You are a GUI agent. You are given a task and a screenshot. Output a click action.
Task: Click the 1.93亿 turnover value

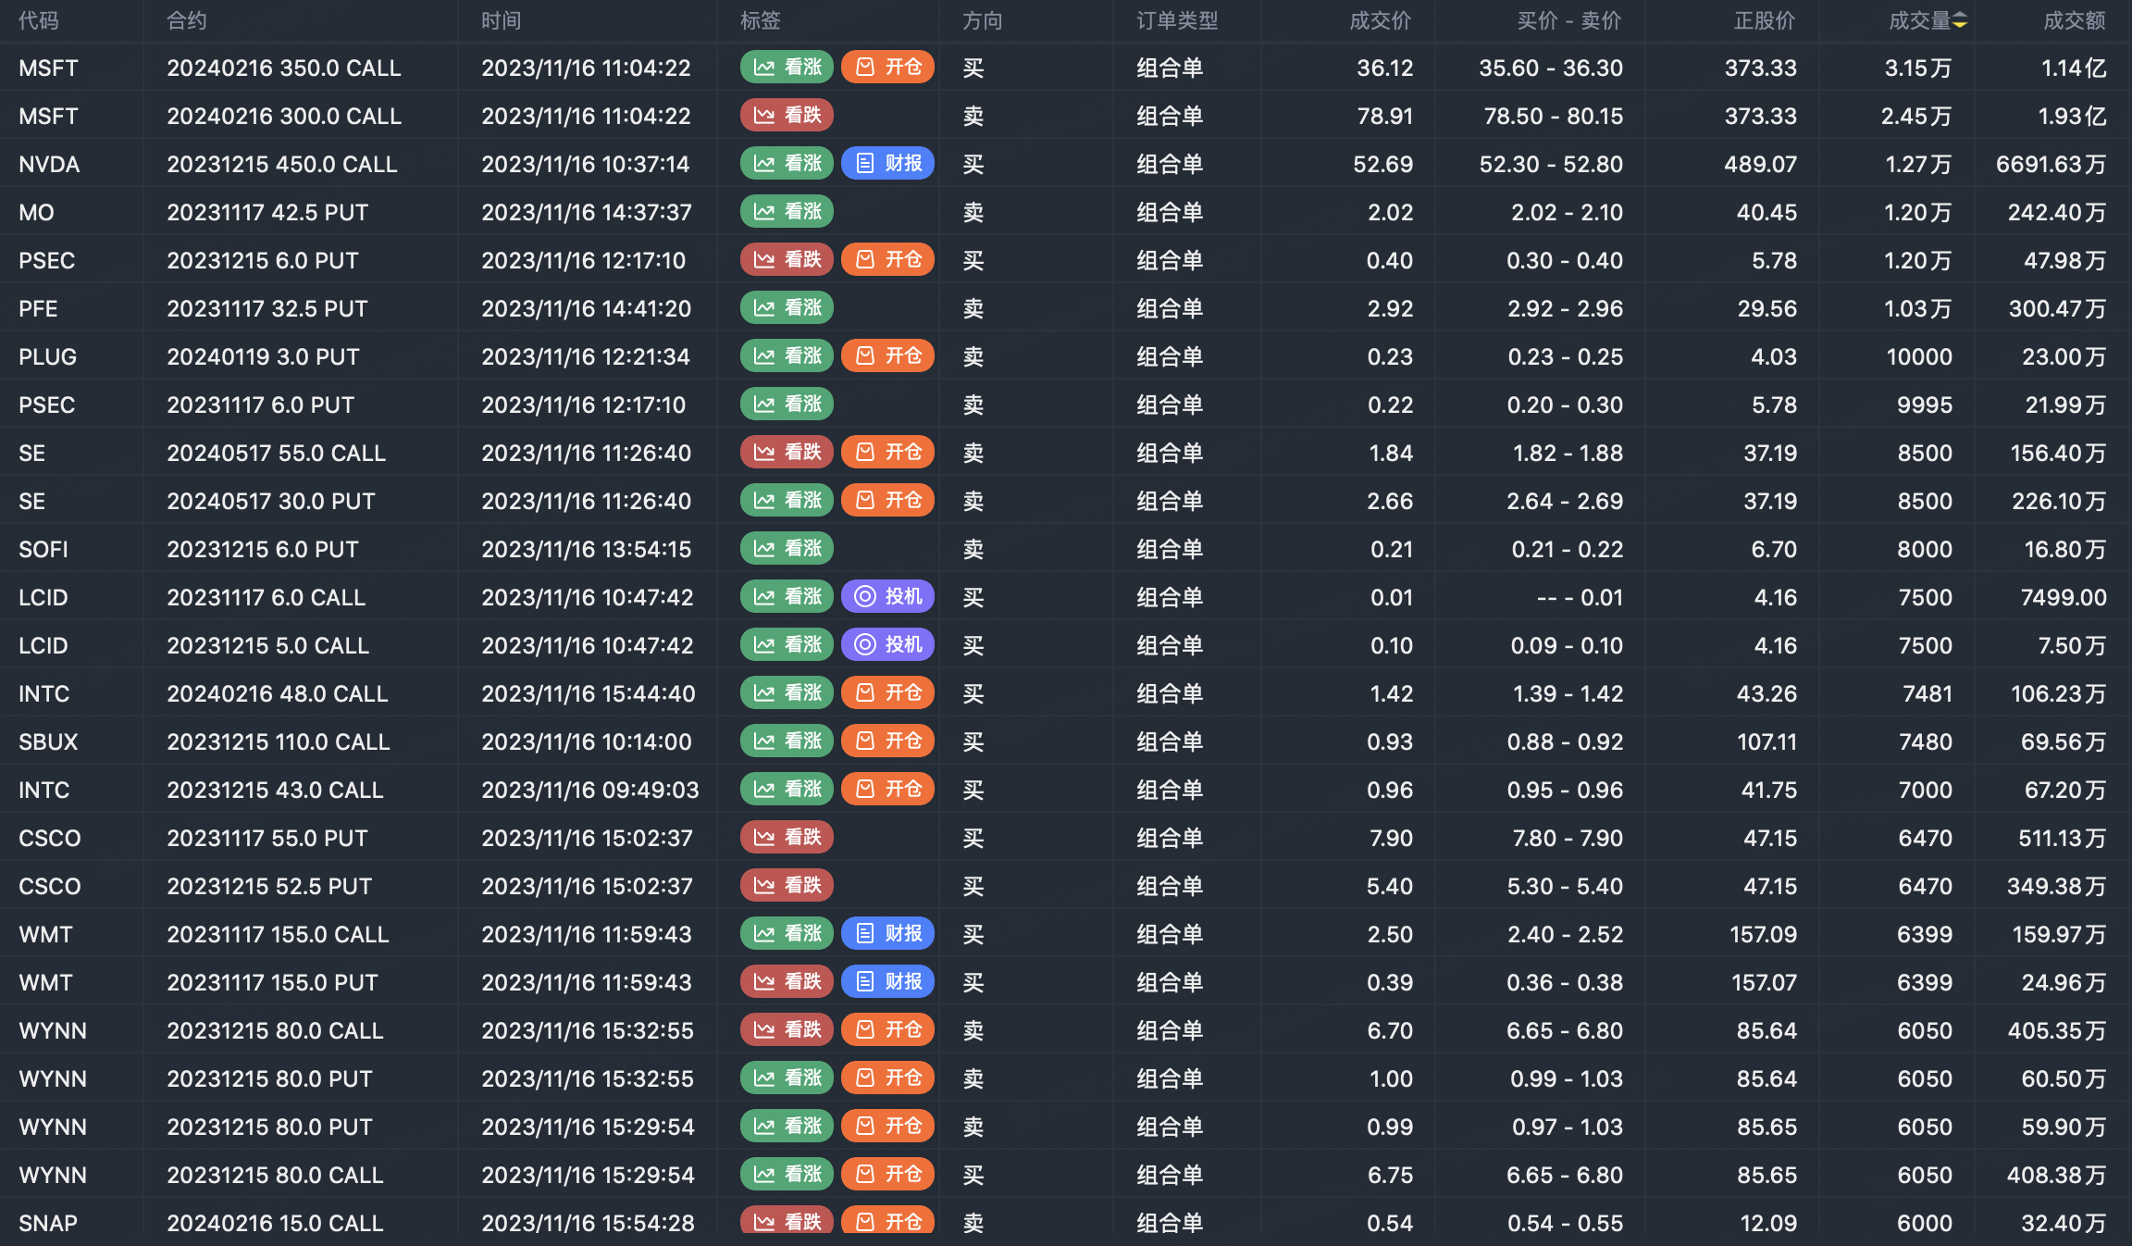(x=2072, y=116)
